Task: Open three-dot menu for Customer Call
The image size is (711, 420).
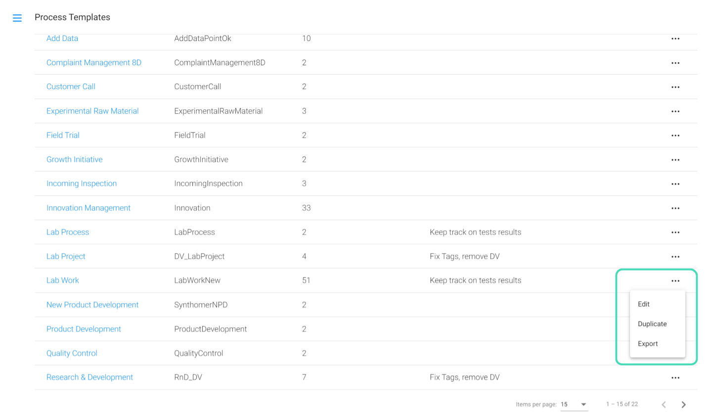Action: point(675,87)
